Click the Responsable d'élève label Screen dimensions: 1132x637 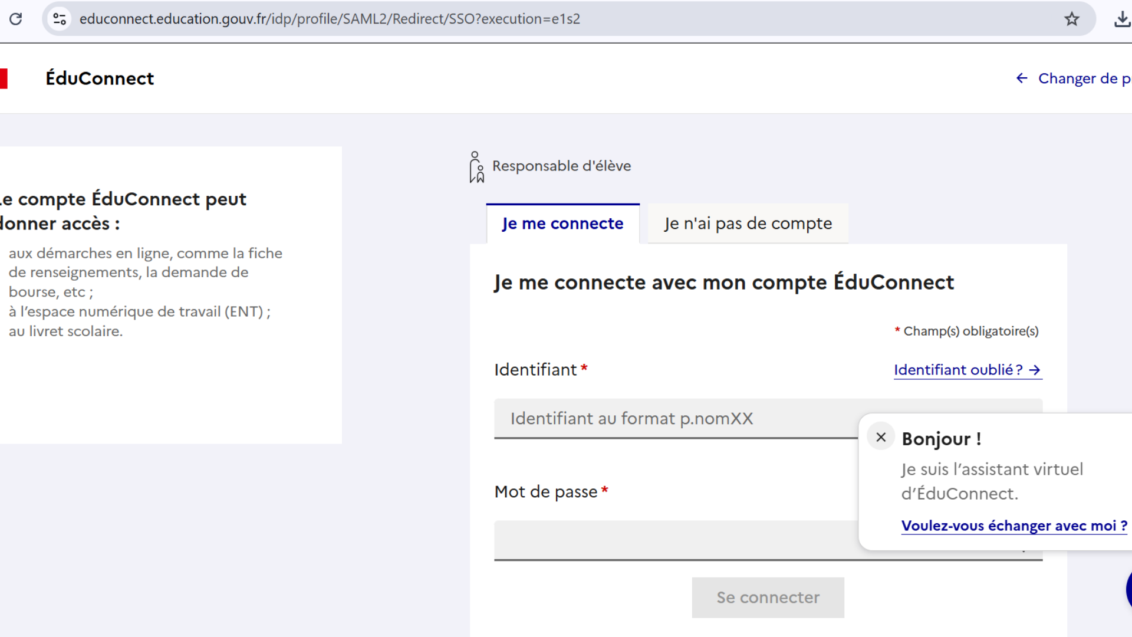point(561,166)
